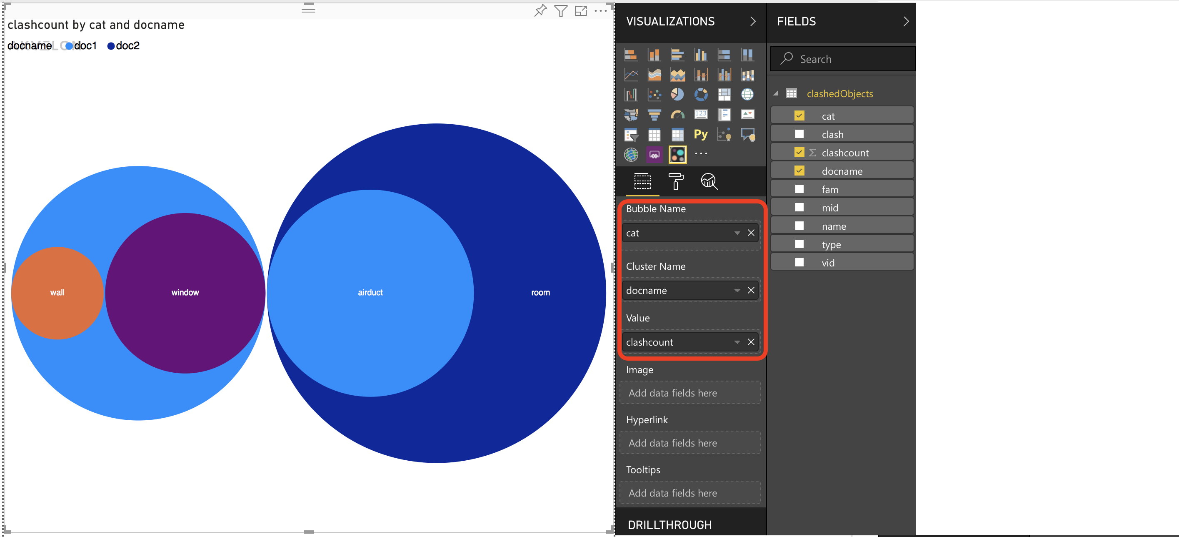1179x537 pixels.
Task: Select the ribbon chart visual
Action: coord(747,75)
